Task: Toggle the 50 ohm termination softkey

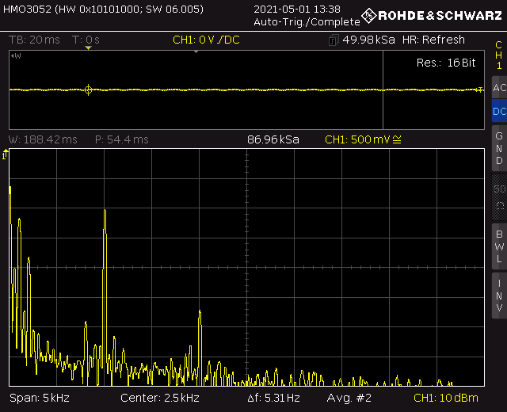Action: tap(498, 198)
